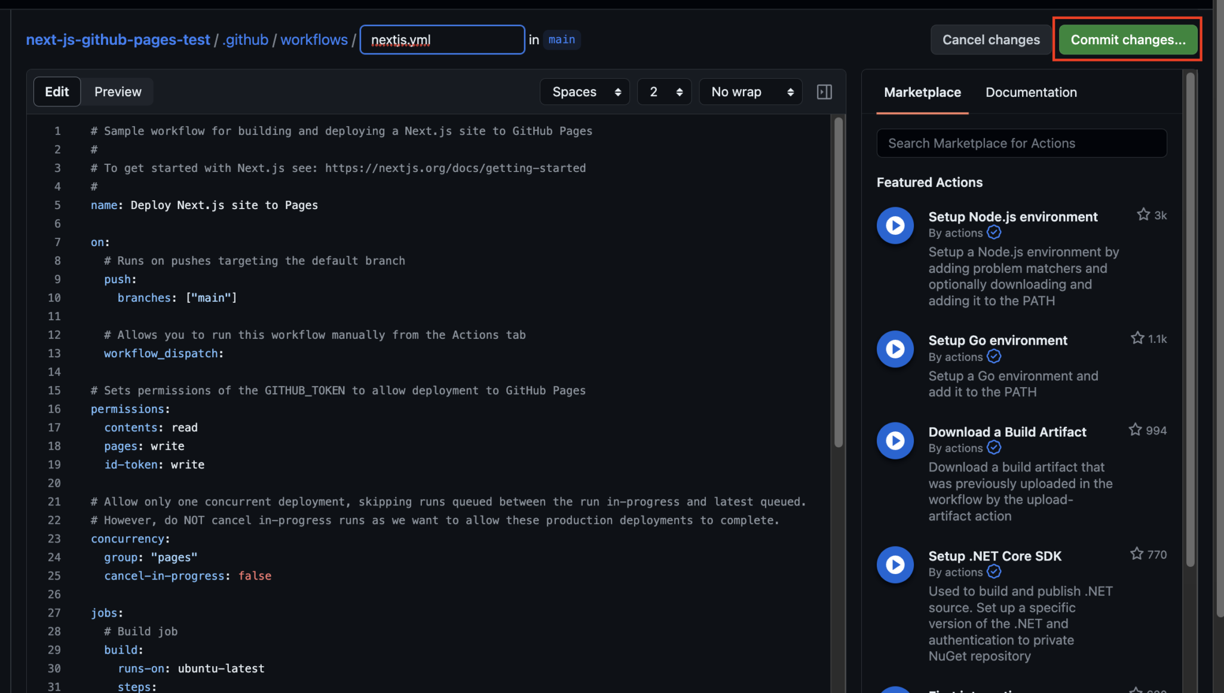Click the Download a Build Artifact action icon

coord(895,441)
